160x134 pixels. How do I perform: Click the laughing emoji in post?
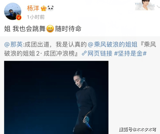50,29
